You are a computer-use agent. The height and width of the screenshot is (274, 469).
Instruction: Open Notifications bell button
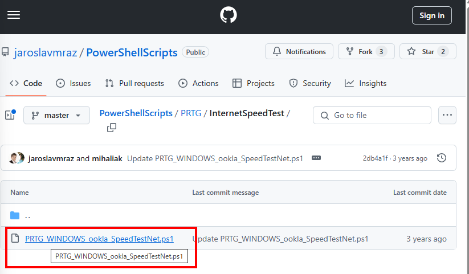point(299,51)
